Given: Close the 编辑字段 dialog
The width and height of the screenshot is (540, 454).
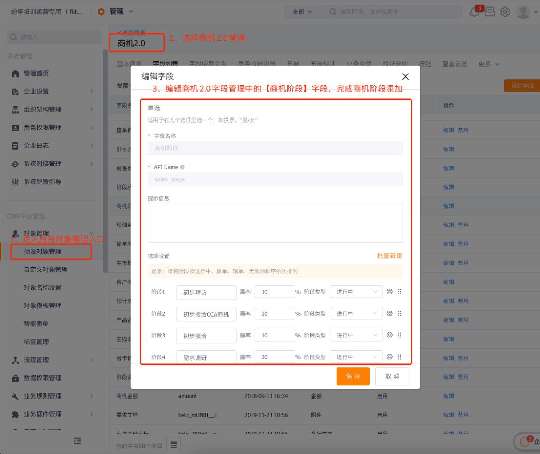Looking at the screenshot, I should 405,77.
